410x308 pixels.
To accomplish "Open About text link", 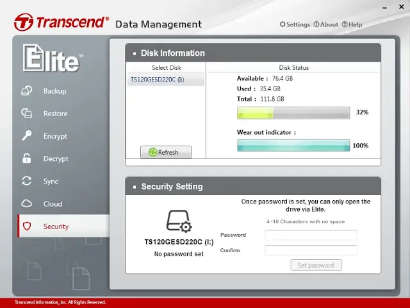I will tap(329, 24).
